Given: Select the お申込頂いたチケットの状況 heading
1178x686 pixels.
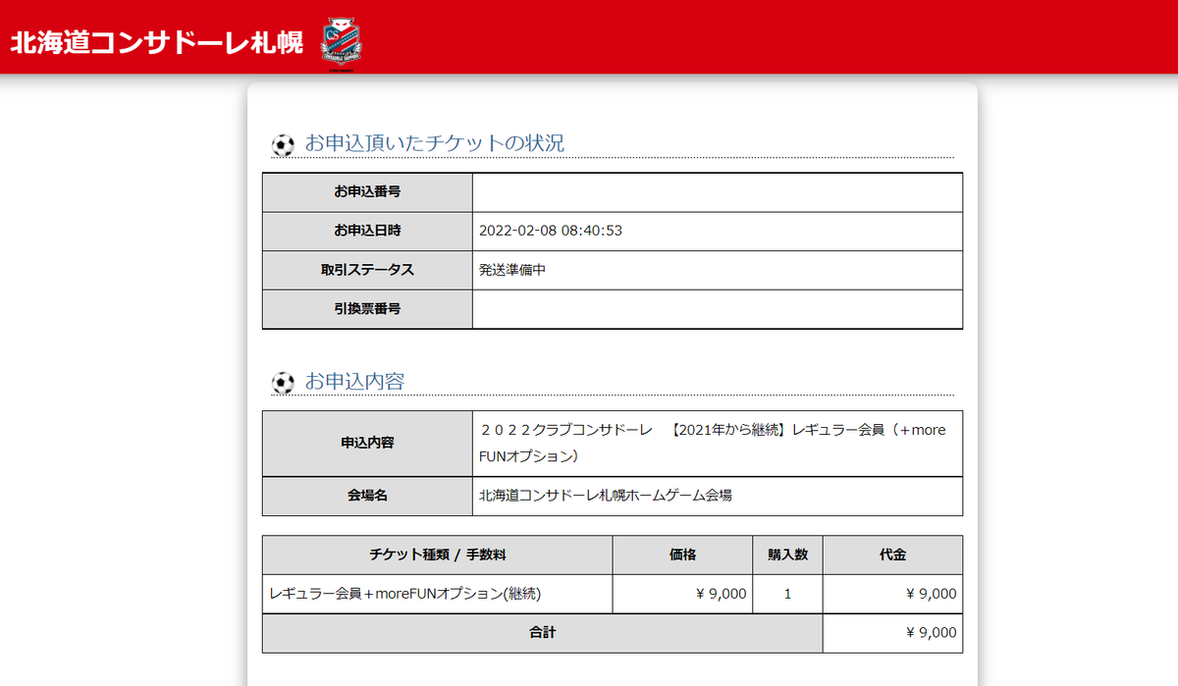Looking at the screenshot, I should pyautogui.click(x=434, y=143).
